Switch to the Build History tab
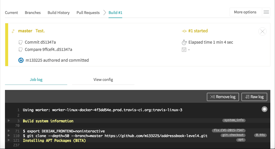Image resolution: width=275 pixels, height=149 pixels. point(58,13)
